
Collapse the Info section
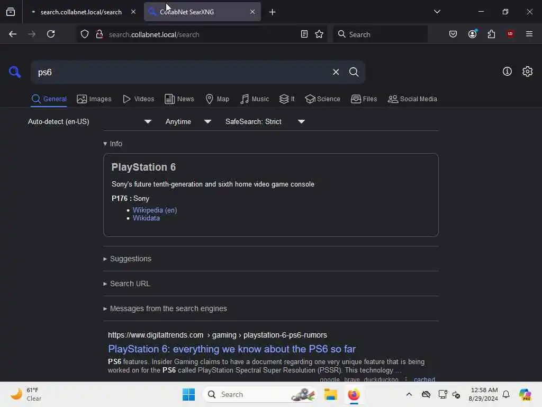coord(113,144)
